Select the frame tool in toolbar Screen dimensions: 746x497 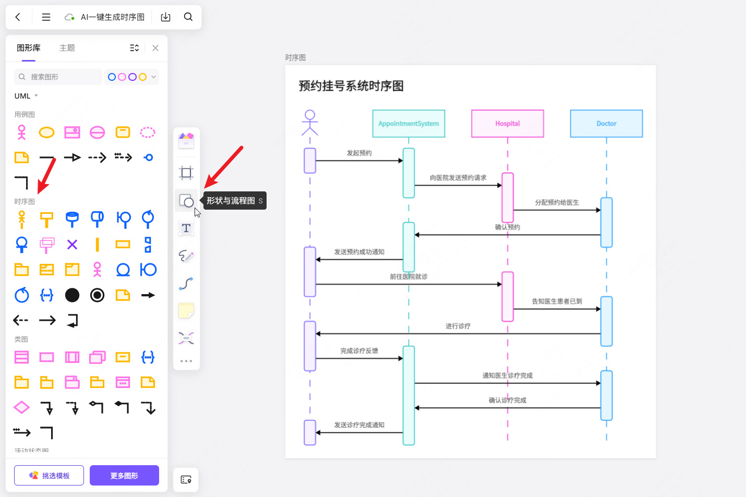tap(186, 173)
